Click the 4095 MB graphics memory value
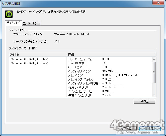The width and height of the screenshot is (166, 136). [108, 83]
